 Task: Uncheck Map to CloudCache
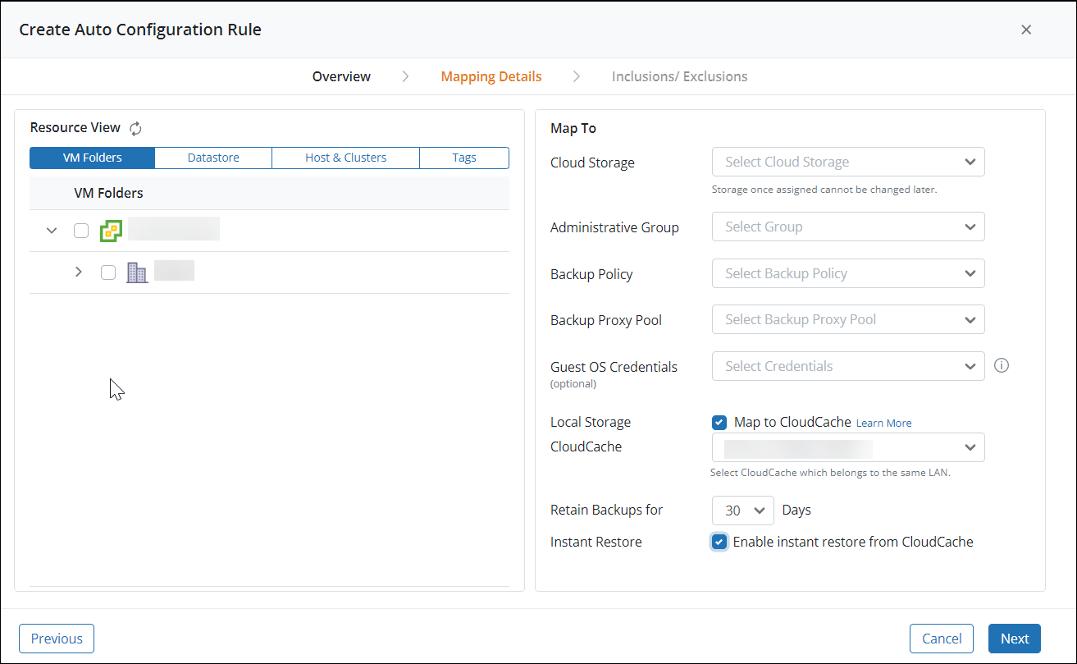[719, 422]
